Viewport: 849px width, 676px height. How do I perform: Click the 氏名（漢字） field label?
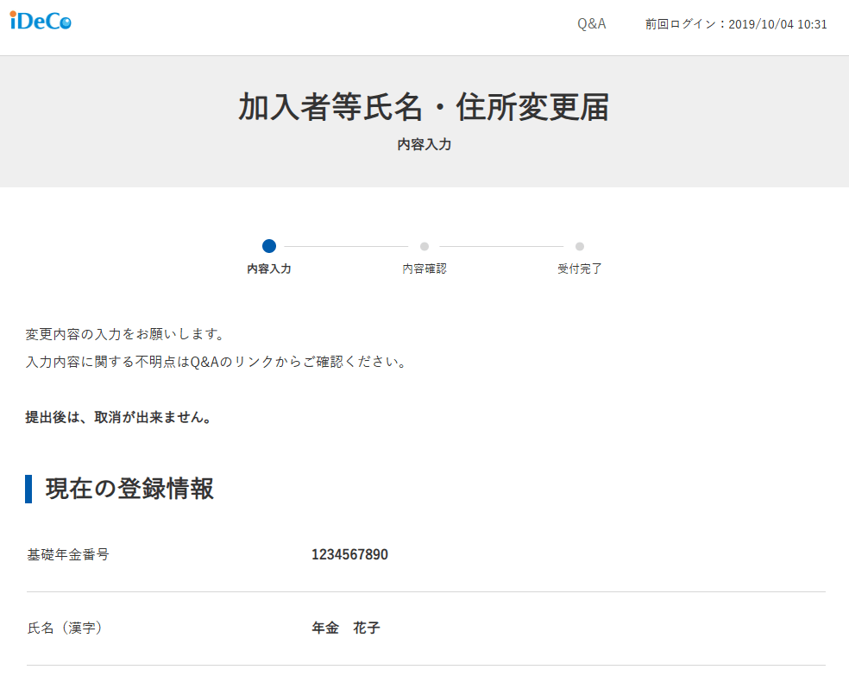click(65, 628)
